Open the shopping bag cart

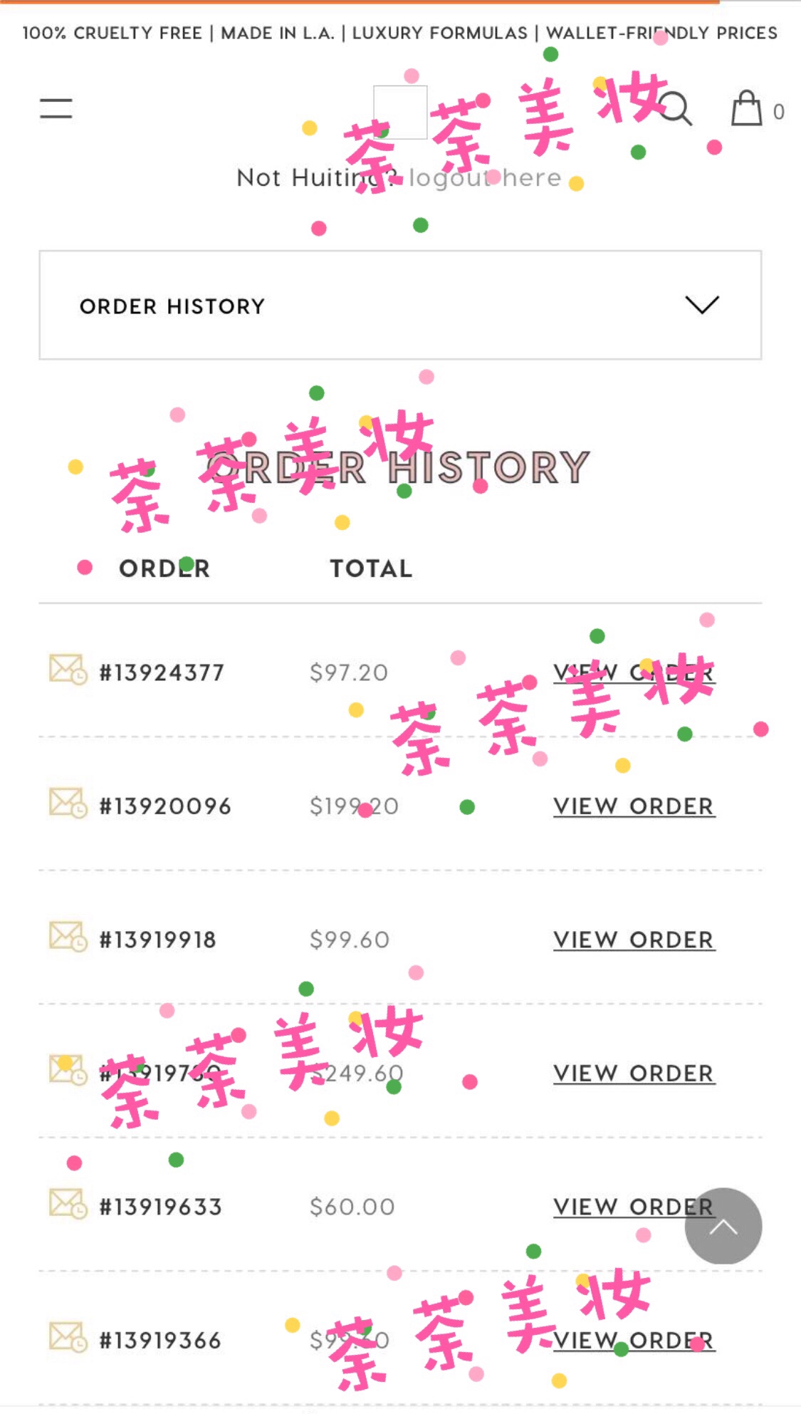747,109
